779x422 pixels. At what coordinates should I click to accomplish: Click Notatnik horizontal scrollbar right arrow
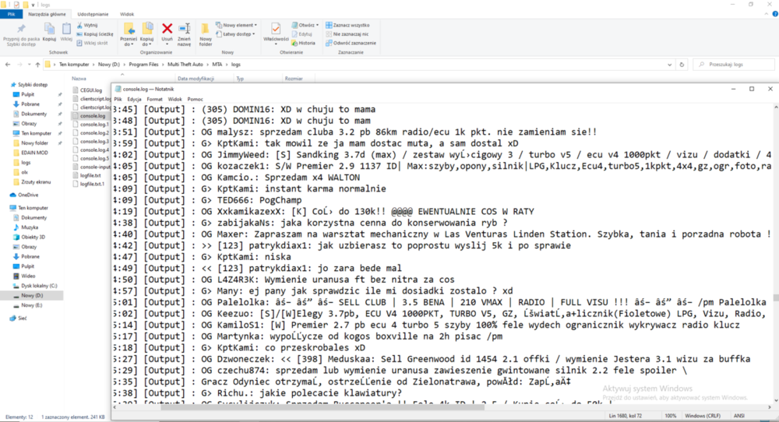[x=770, y=407]
